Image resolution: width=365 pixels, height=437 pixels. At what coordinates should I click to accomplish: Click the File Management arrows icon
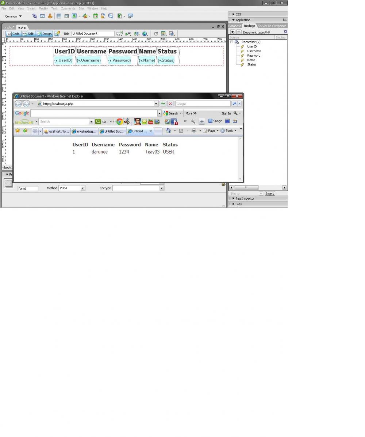(x=136, y=34)
